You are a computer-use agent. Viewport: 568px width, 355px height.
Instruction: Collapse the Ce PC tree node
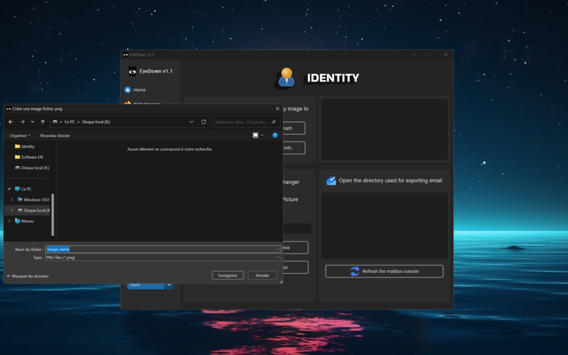tap(9, 189)
